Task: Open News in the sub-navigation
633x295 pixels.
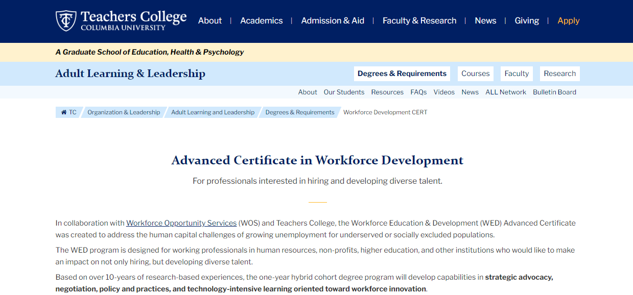Action: coord(470,92)
